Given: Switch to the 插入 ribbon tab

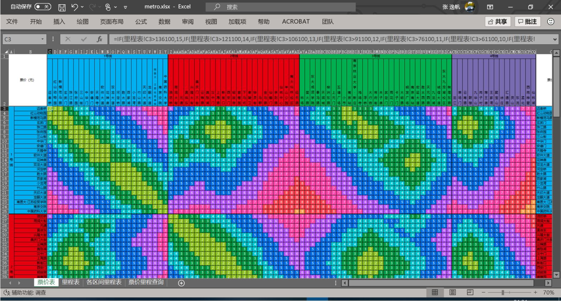Looking at the screenshot, I should (x=59, y=22).
